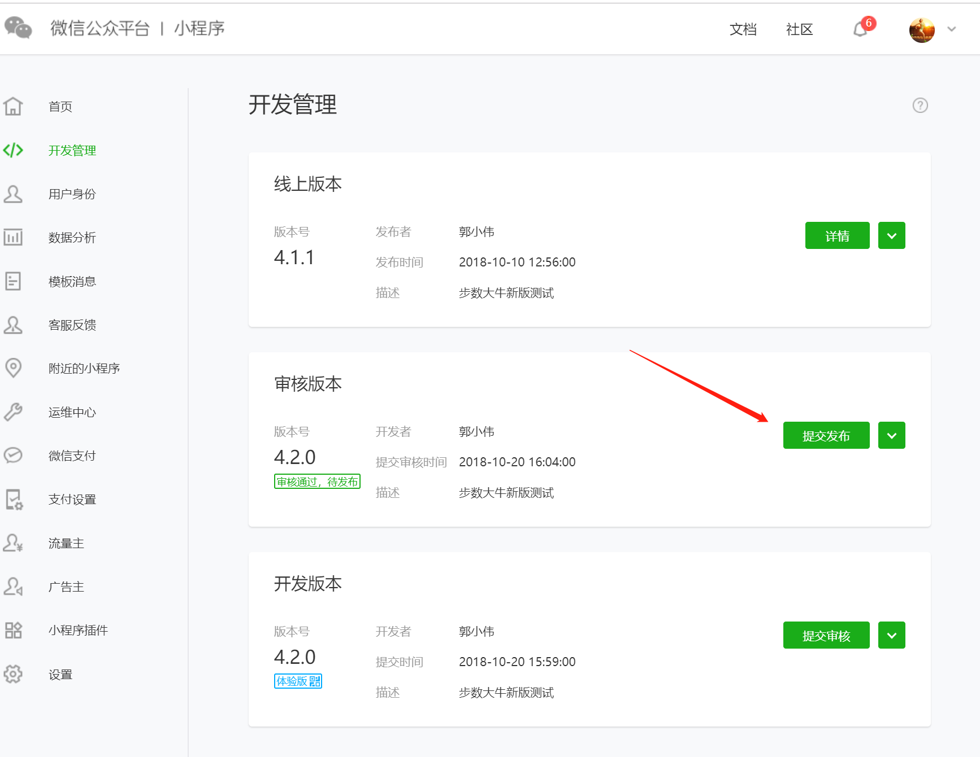The width and height of the screenshot is (980, 757).
Task: Click the help question mark icon
Action: [x=920, y=106]
